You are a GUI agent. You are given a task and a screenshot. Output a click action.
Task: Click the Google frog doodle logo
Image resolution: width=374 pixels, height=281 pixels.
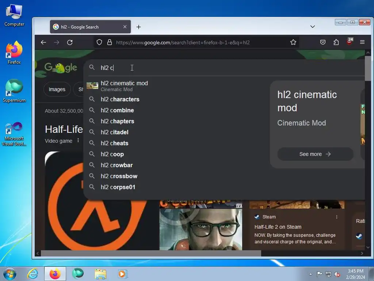61,68
